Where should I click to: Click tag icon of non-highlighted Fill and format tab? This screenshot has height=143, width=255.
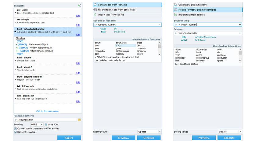(x=95, y=10)
